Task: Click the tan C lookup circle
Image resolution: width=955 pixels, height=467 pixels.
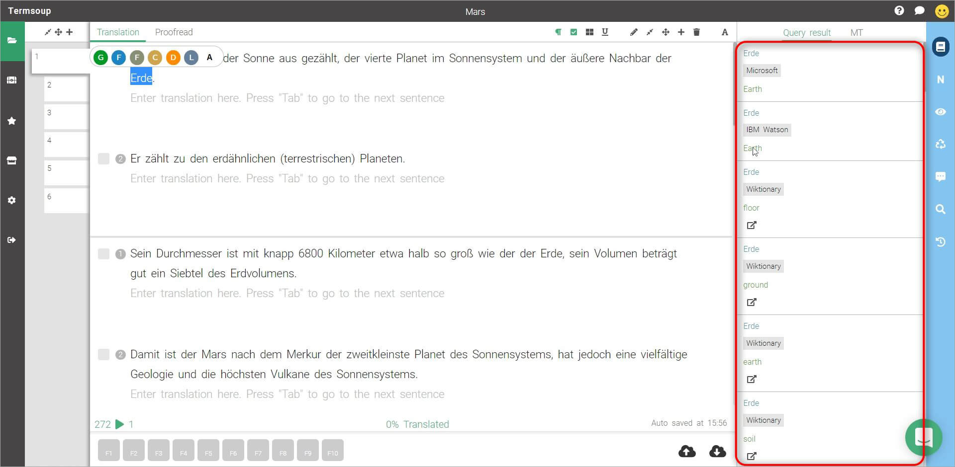Action: pos(155,58)
